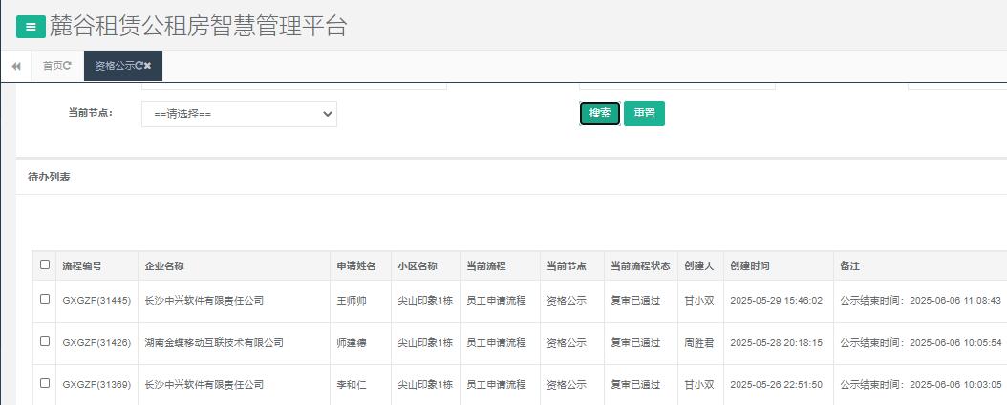Open the 湖南金蝶移动互联技术有限公司 row entry

[x=214, y=342]
